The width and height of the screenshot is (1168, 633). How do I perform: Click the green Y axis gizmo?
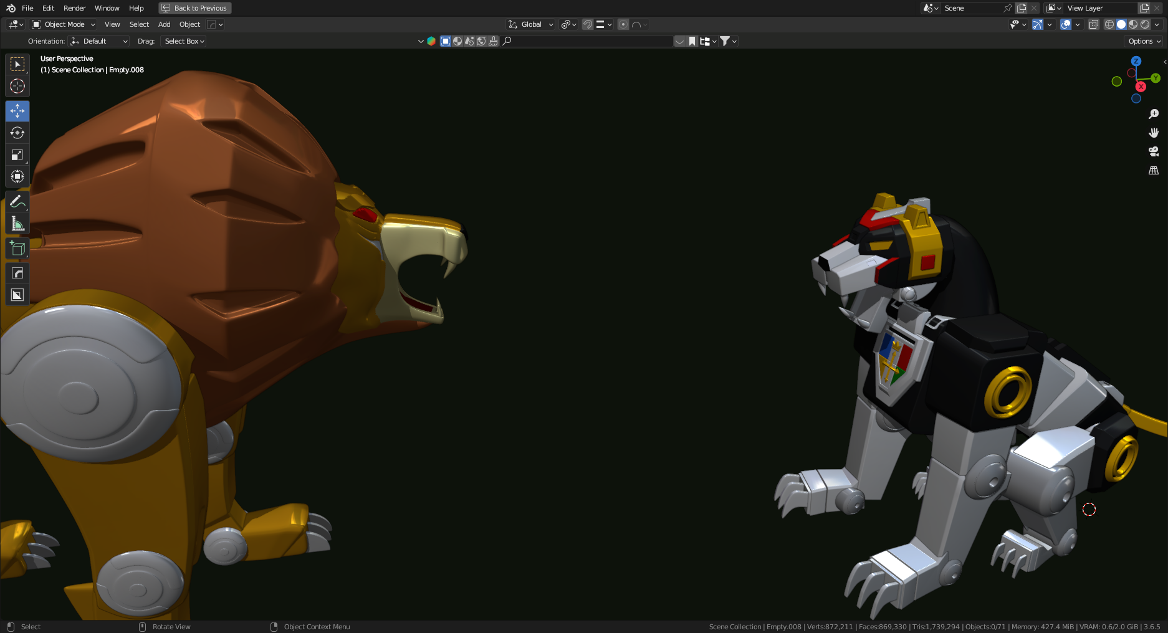pyautogui.click(x=1156, y=78)
